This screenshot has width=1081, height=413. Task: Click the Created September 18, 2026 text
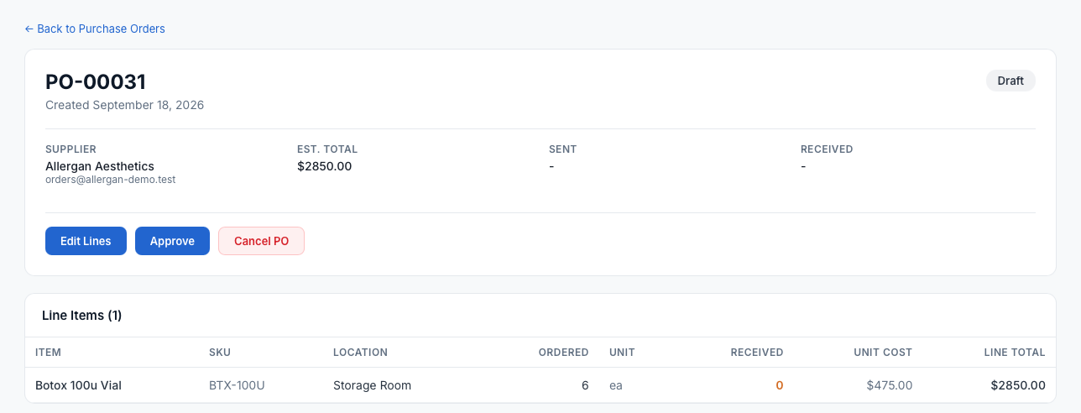[x=124, y=105]
